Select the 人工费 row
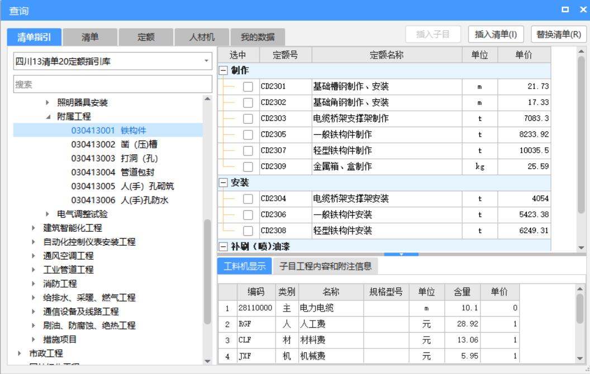The height and width of the screenshot is (374, 590). (x=369, y=324)
